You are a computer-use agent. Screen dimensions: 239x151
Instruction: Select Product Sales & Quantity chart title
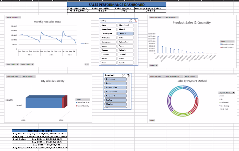pyautogui.click(x=192, y=22)
